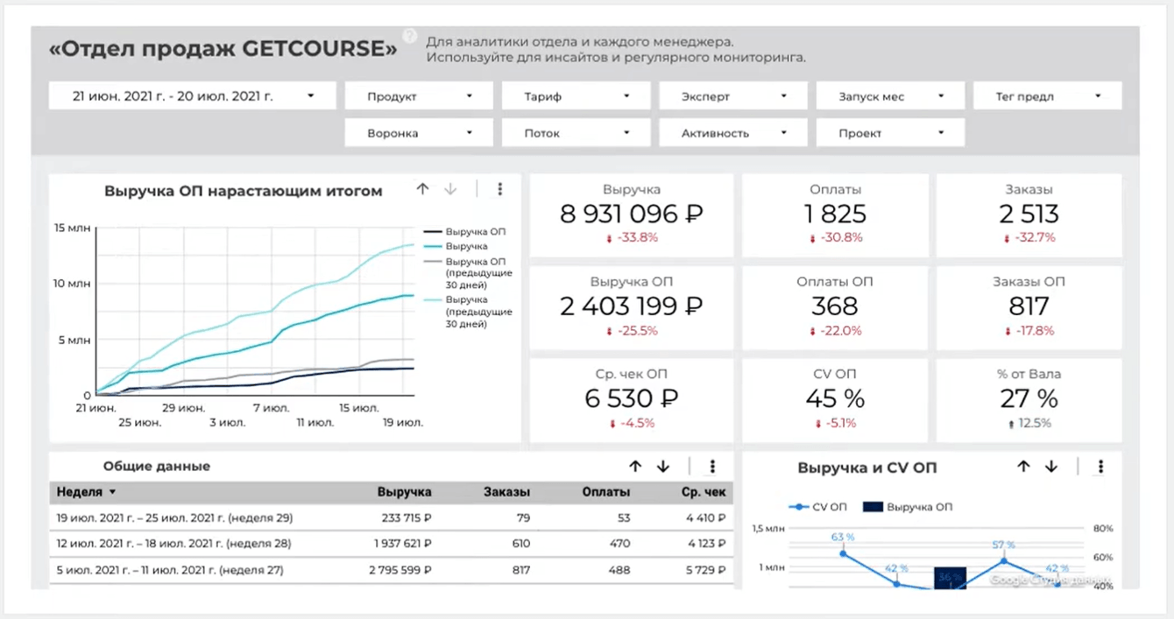This screenshot has width=1174, height=619.
Task: Toggle CV ОП legend entry in bottom chart
Action: [x=817, y=507]
